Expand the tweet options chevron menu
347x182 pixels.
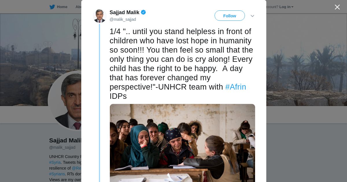[x=252, y=16]
